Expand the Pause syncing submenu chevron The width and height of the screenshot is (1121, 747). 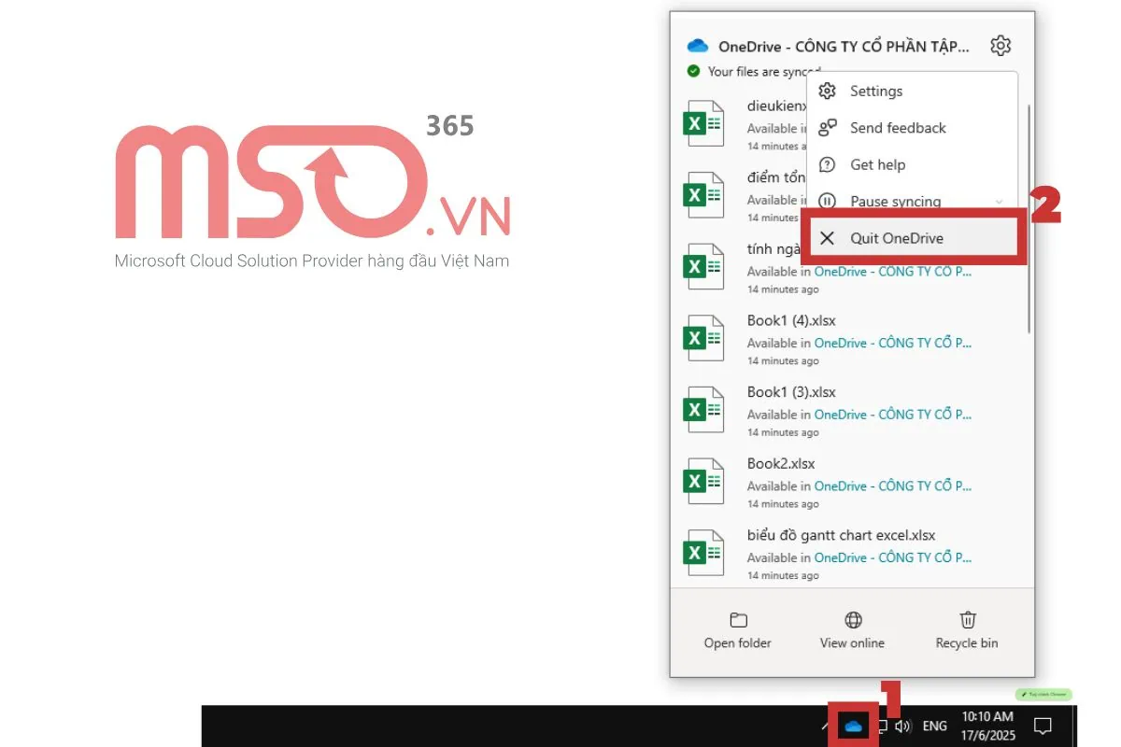click(1000, 202)
